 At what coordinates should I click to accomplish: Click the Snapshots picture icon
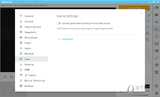(21, 32)
